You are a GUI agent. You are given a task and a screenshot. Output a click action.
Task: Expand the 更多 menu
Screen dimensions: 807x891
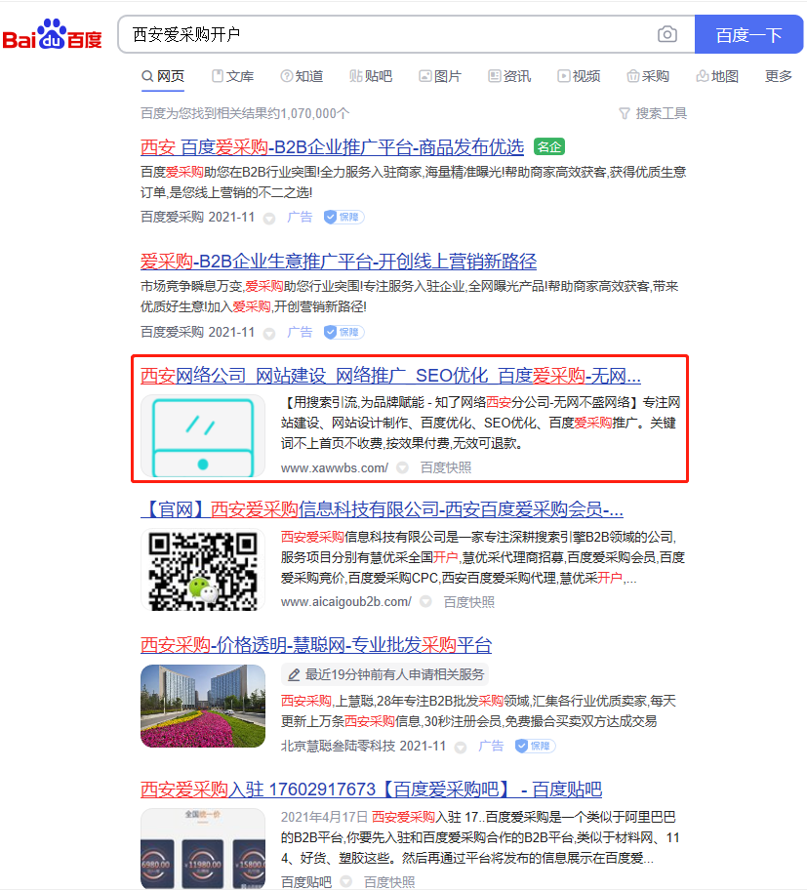[779, 76]
